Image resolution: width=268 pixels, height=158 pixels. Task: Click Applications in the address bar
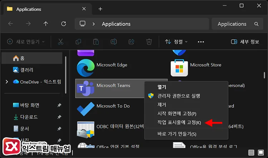click(116, 24)
